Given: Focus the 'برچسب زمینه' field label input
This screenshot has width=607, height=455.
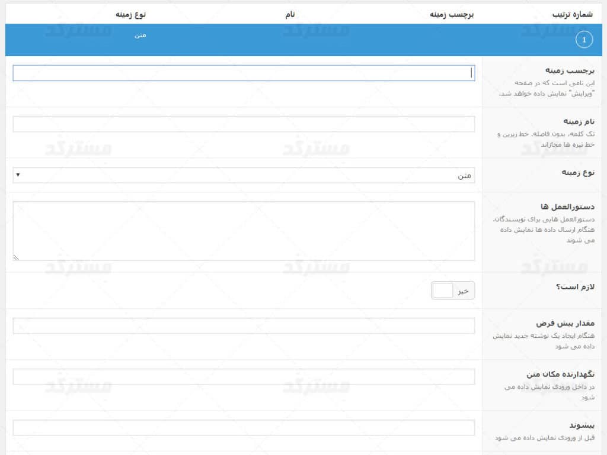Looking at the screenshot, I should pos(244,73).
